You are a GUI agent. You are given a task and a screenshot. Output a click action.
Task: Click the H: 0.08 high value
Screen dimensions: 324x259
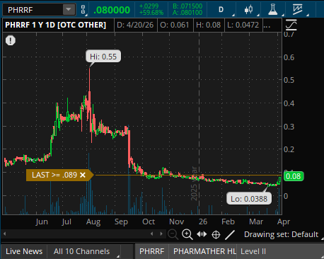click(x=209, y=25)
